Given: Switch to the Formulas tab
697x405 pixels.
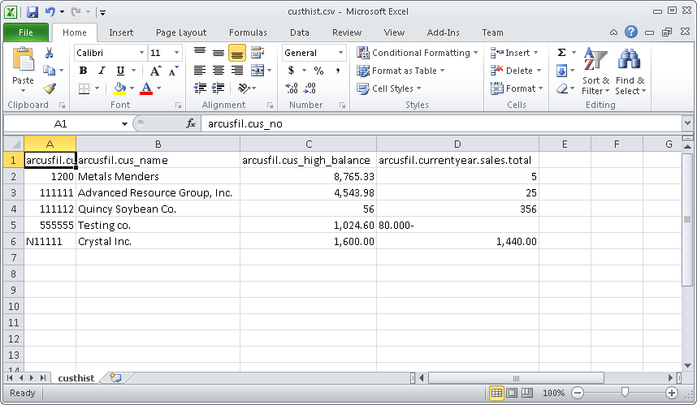Looking at the screenshot, I should click(248, 32).
